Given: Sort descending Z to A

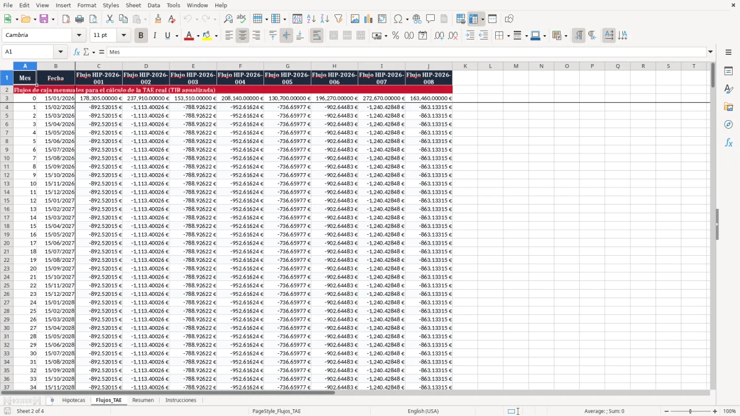Looking at the screenshot, I should pyautogui.click(x=325, y=19).
